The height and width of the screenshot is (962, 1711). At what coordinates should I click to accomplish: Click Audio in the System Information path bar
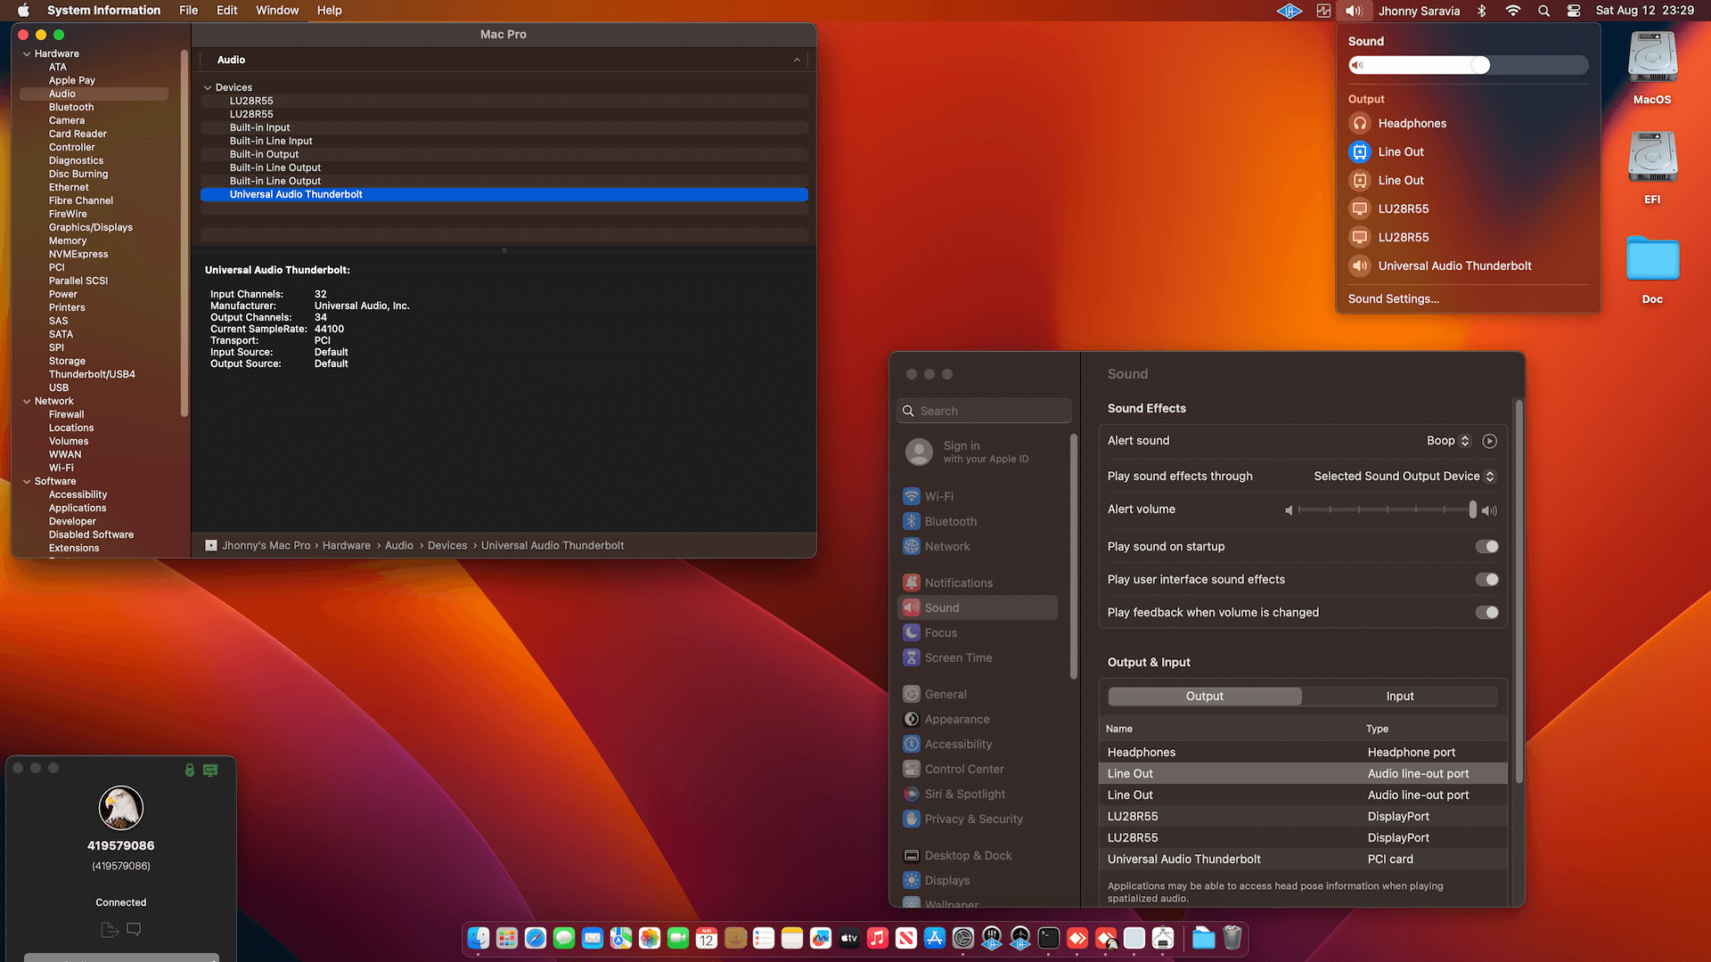click(399, 545)
